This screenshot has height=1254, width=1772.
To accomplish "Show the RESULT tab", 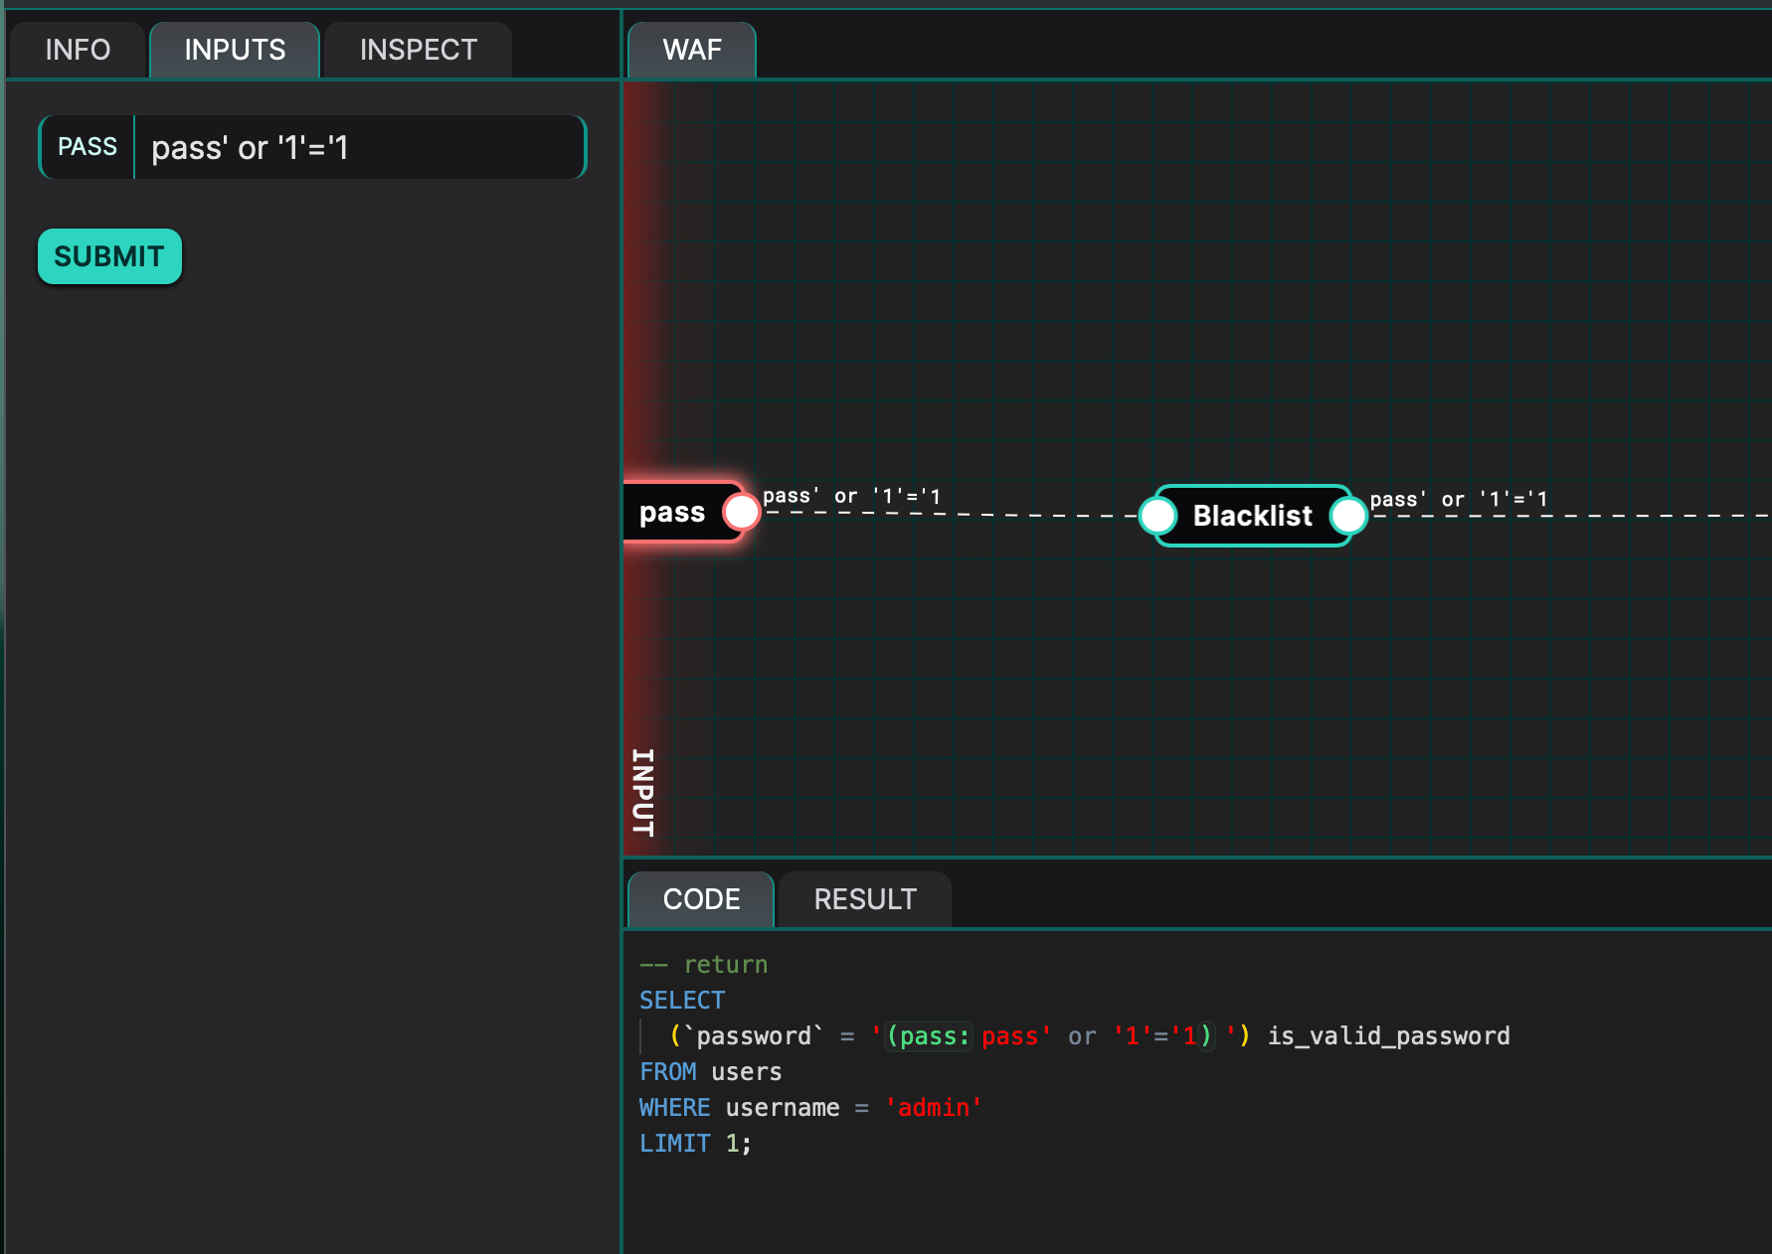I will click(864, 899).
